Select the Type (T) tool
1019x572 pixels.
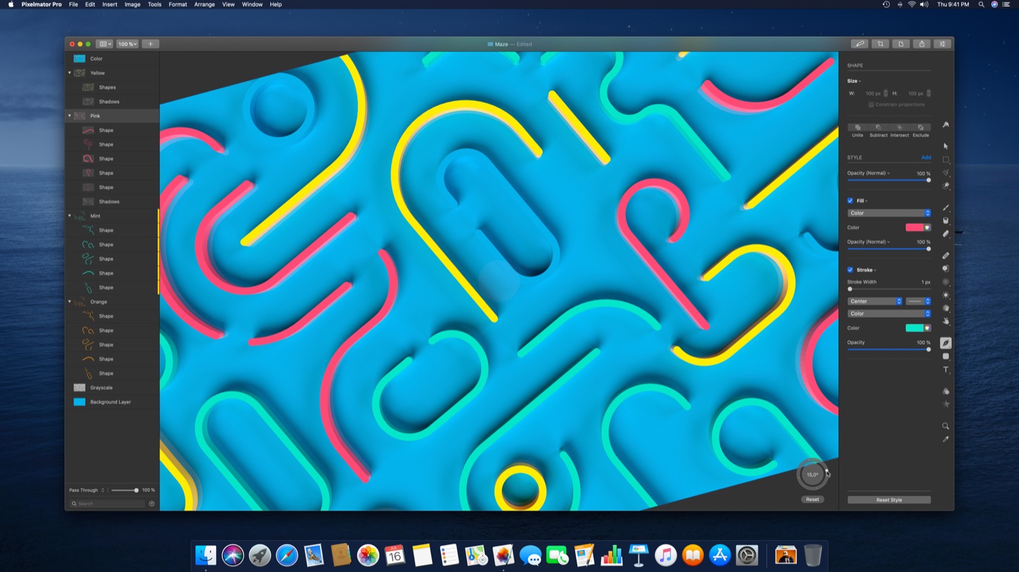[946, 370]
